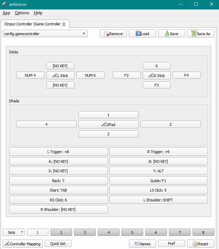
Task: Switch to set 5
Action: [132, 232]
